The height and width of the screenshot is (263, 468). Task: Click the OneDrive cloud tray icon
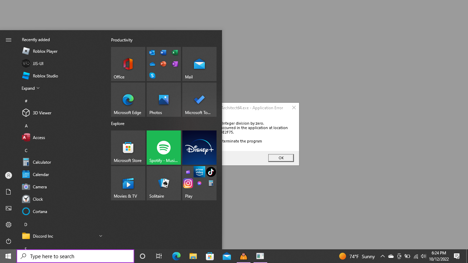[391, 256]
